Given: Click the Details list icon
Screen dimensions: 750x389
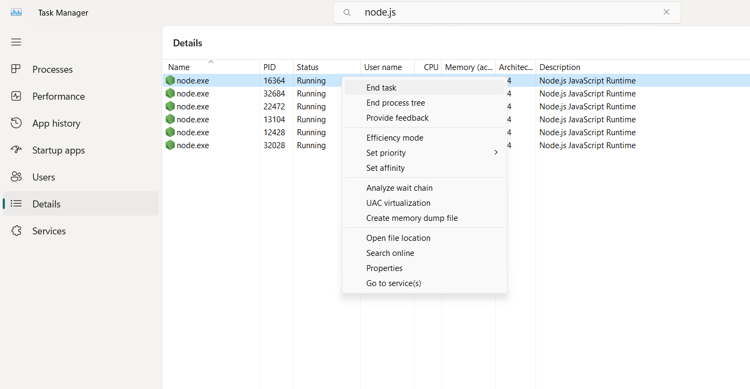Looking at the screenshot, I should click(16, 204).
